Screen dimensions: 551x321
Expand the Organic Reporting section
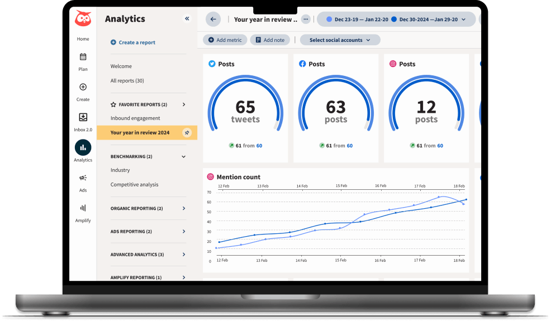[184, 209]
